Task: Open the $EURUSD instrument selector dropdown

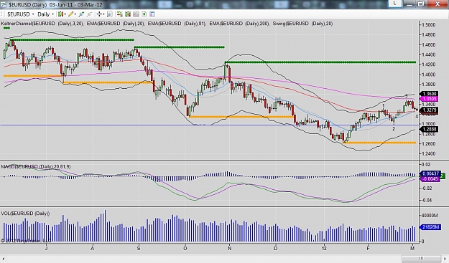Action: pos(20,14)
